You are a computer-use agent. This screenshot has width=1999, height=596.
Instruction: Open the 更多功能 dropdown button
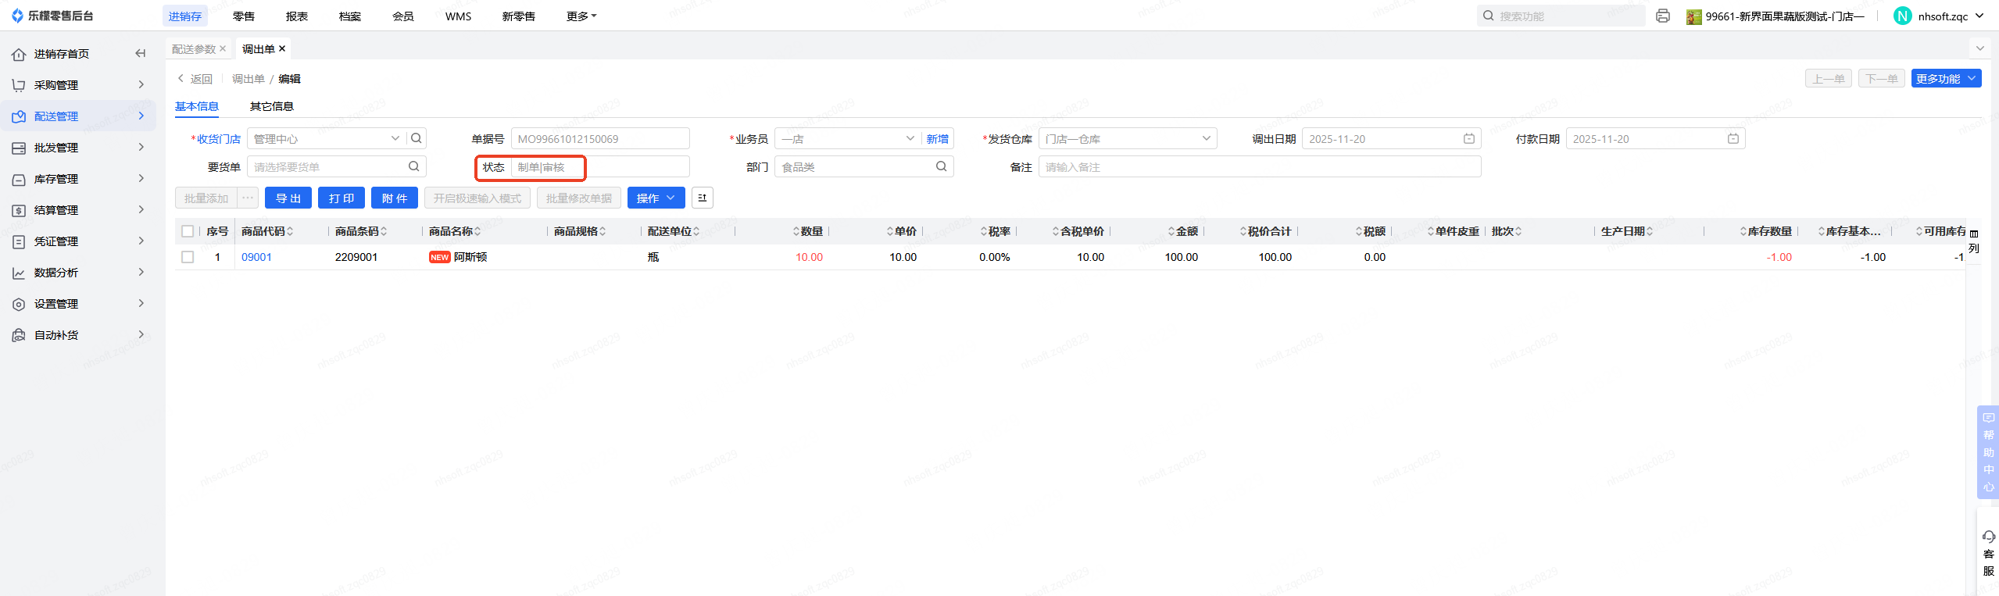pos(1946,78)
